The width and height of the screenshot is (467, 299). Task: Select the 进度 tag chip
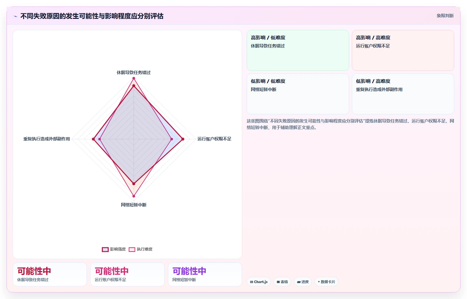click(303, 282)
